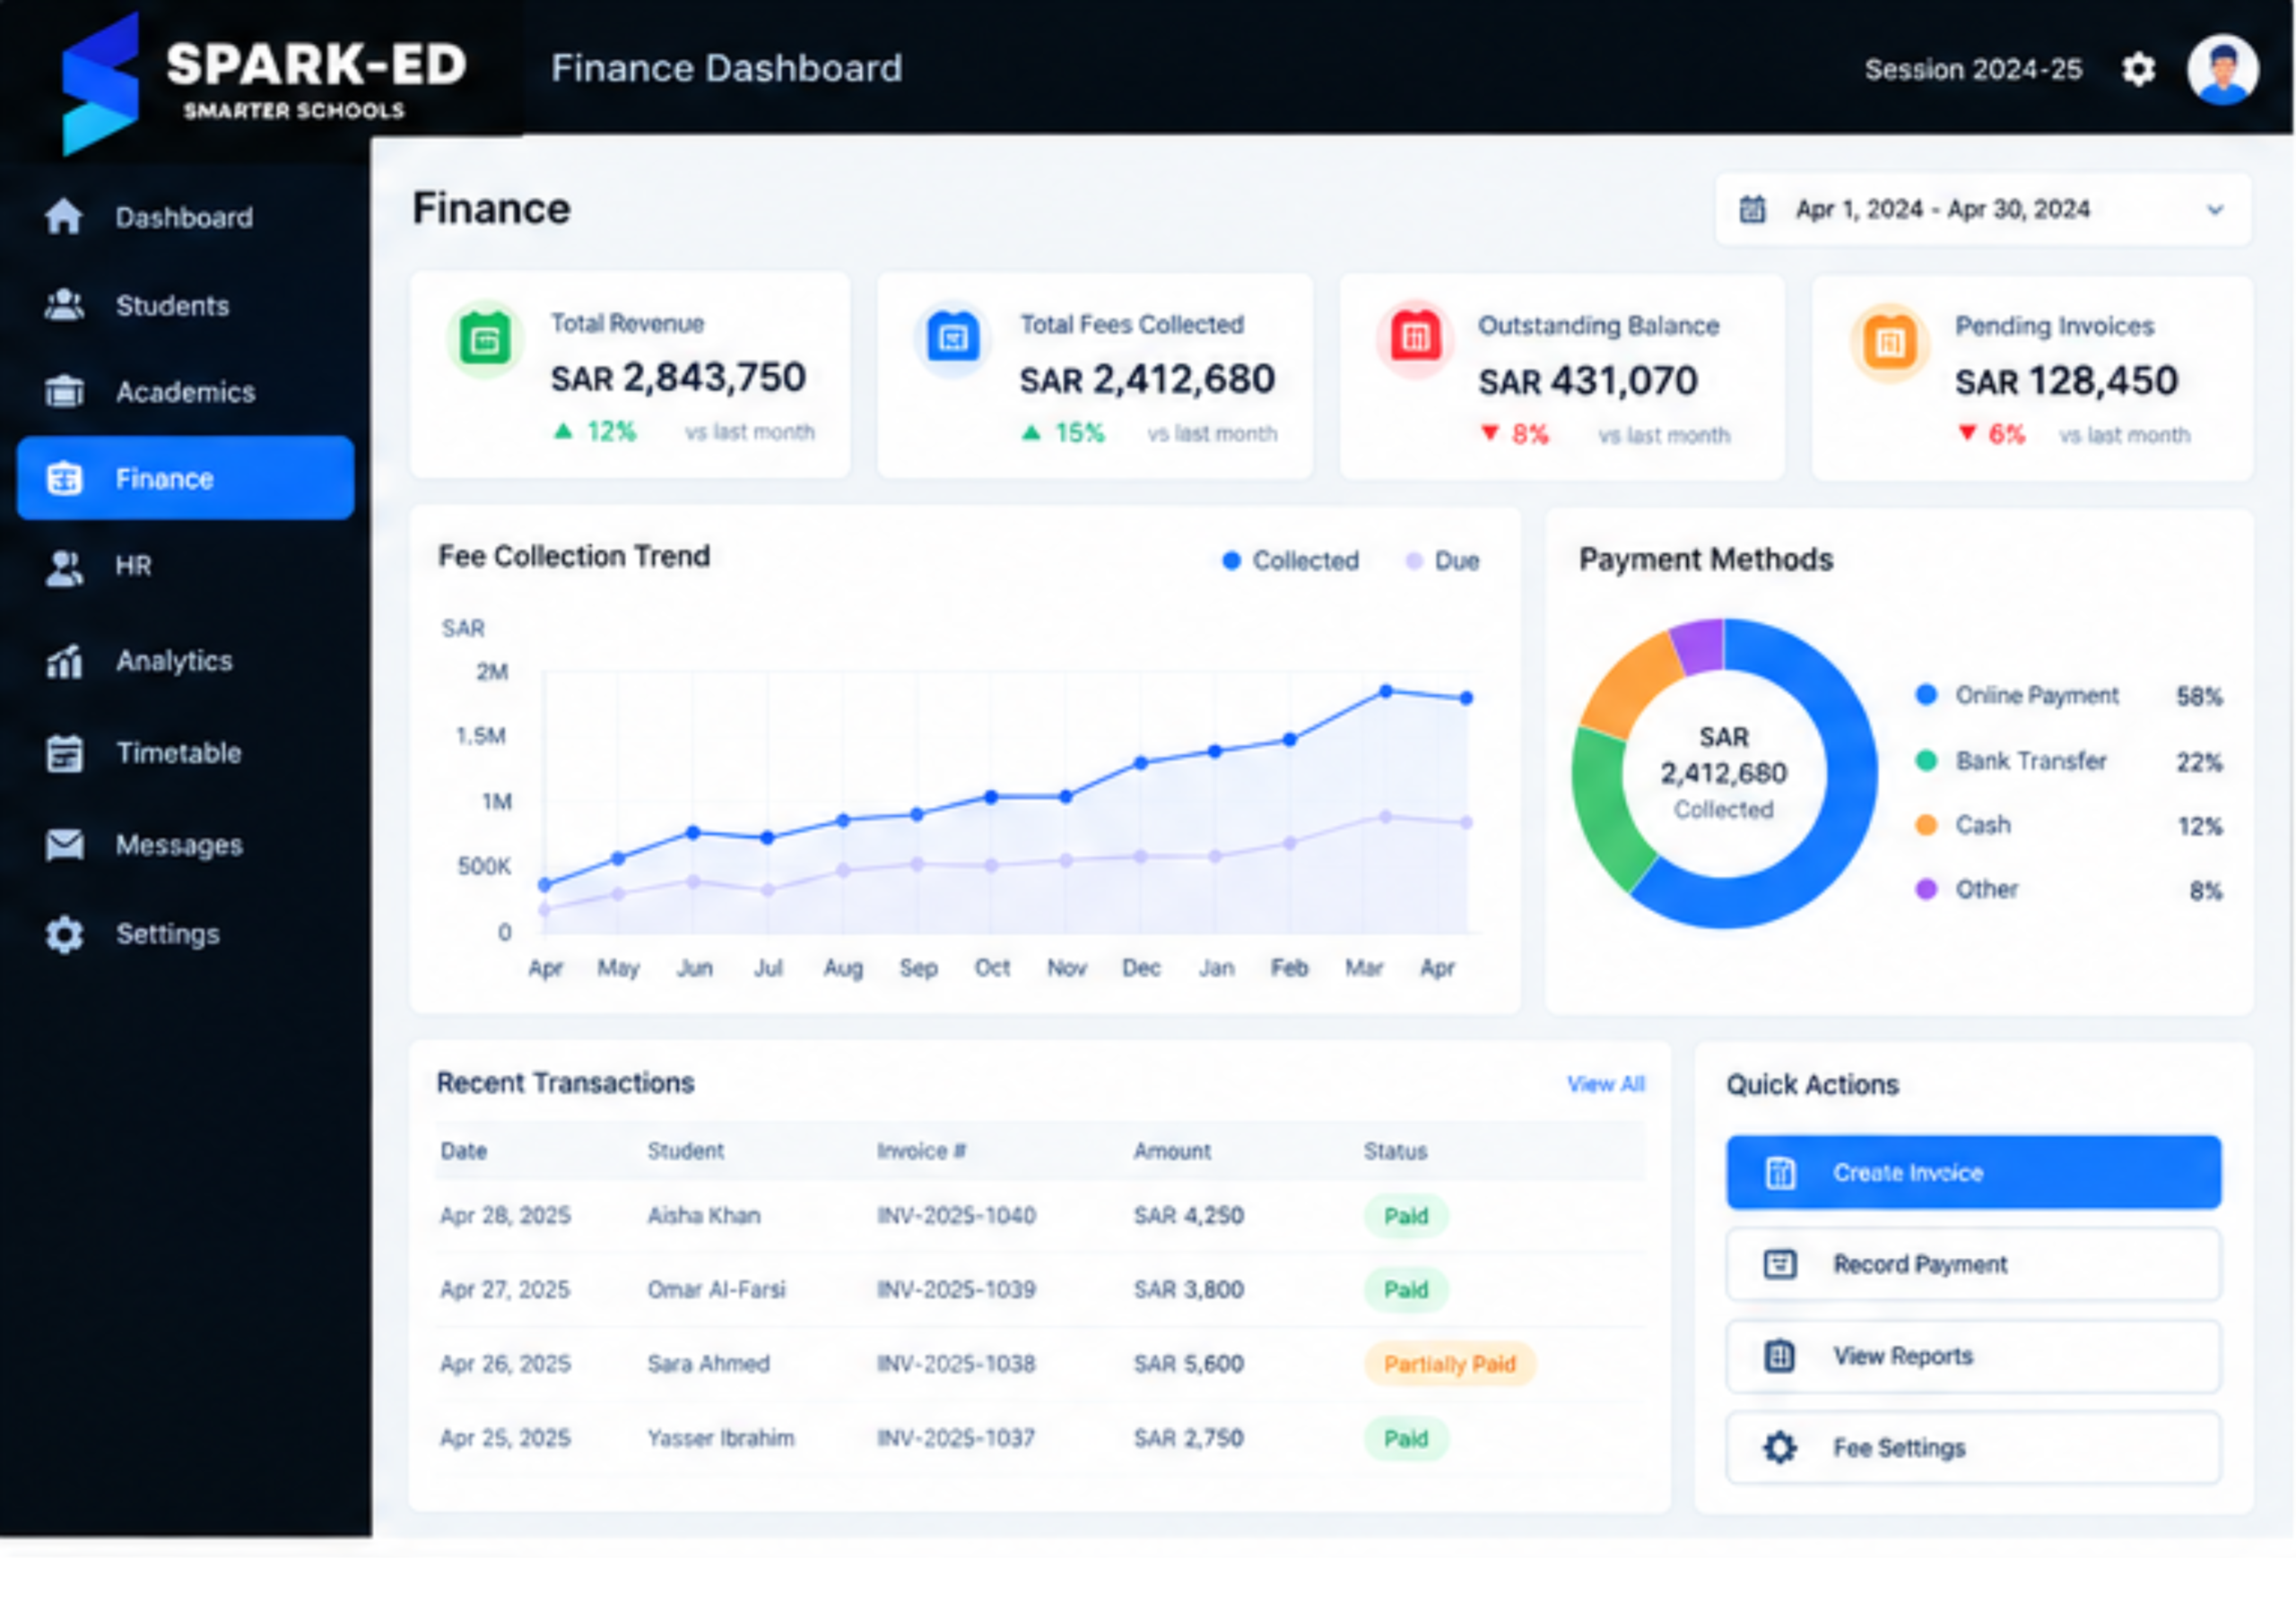
Task: Open the Apr 1 - Apr 30 date selector
Action: pyautogui.click(x=1983, y=209)
